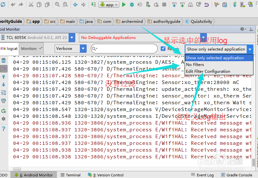Click the Redo arrow icon
The height and width of the screenshot is (178, 258).
click(21, 5)
